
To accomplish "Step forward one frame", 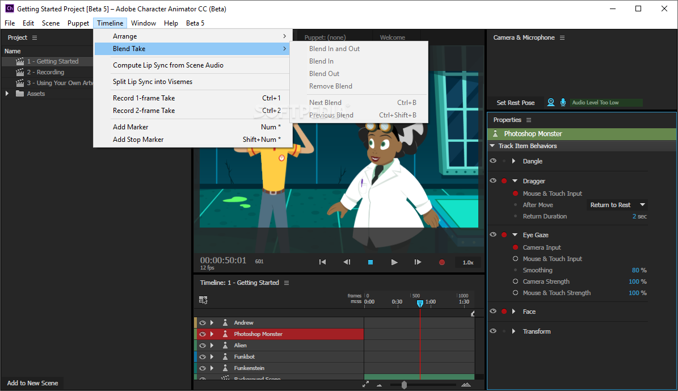I will pos(418,262).
